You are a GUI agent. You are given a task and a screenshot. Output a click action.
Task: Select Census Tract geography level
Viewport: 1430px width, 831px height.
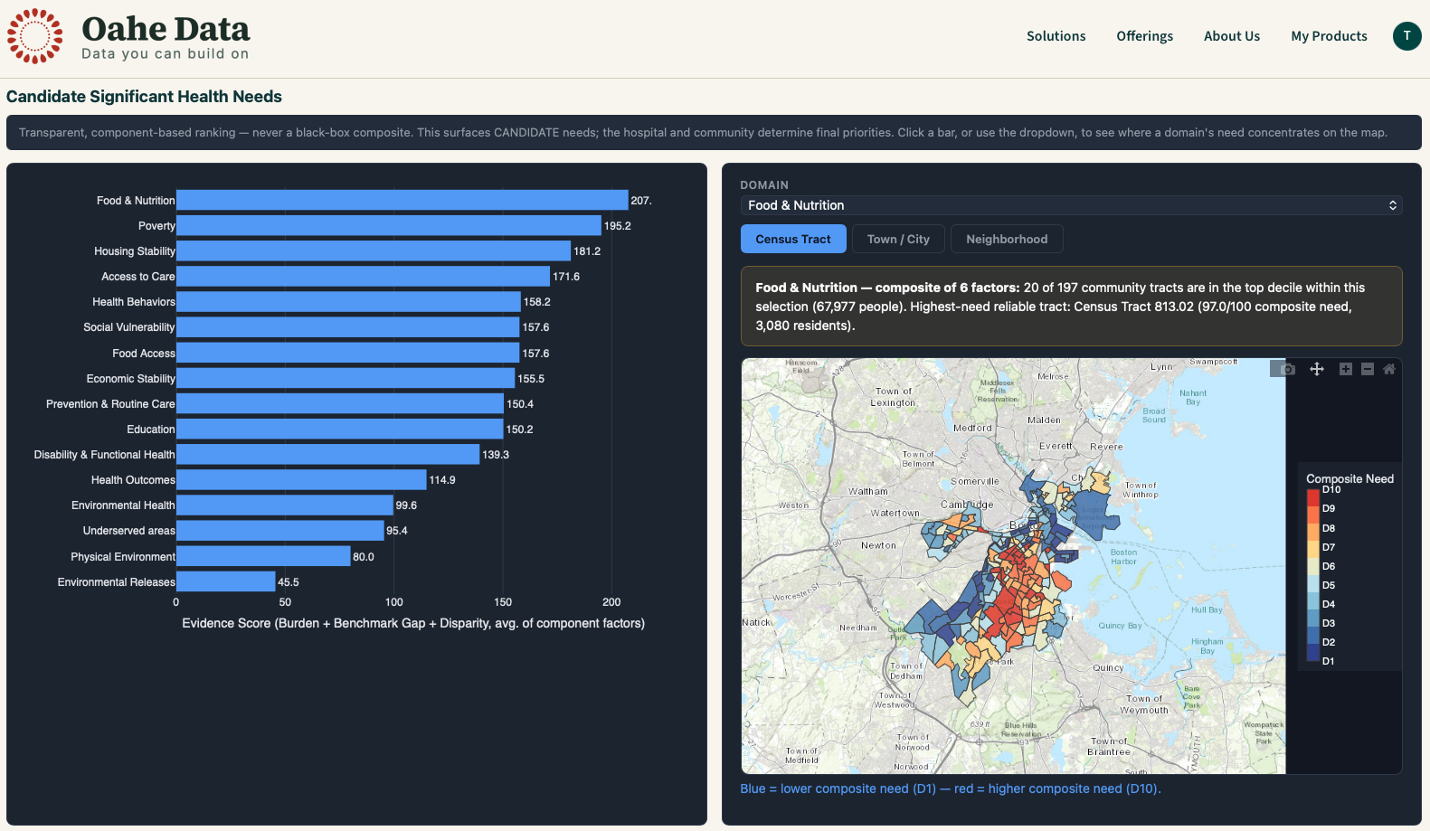click(x=793, y=239)
